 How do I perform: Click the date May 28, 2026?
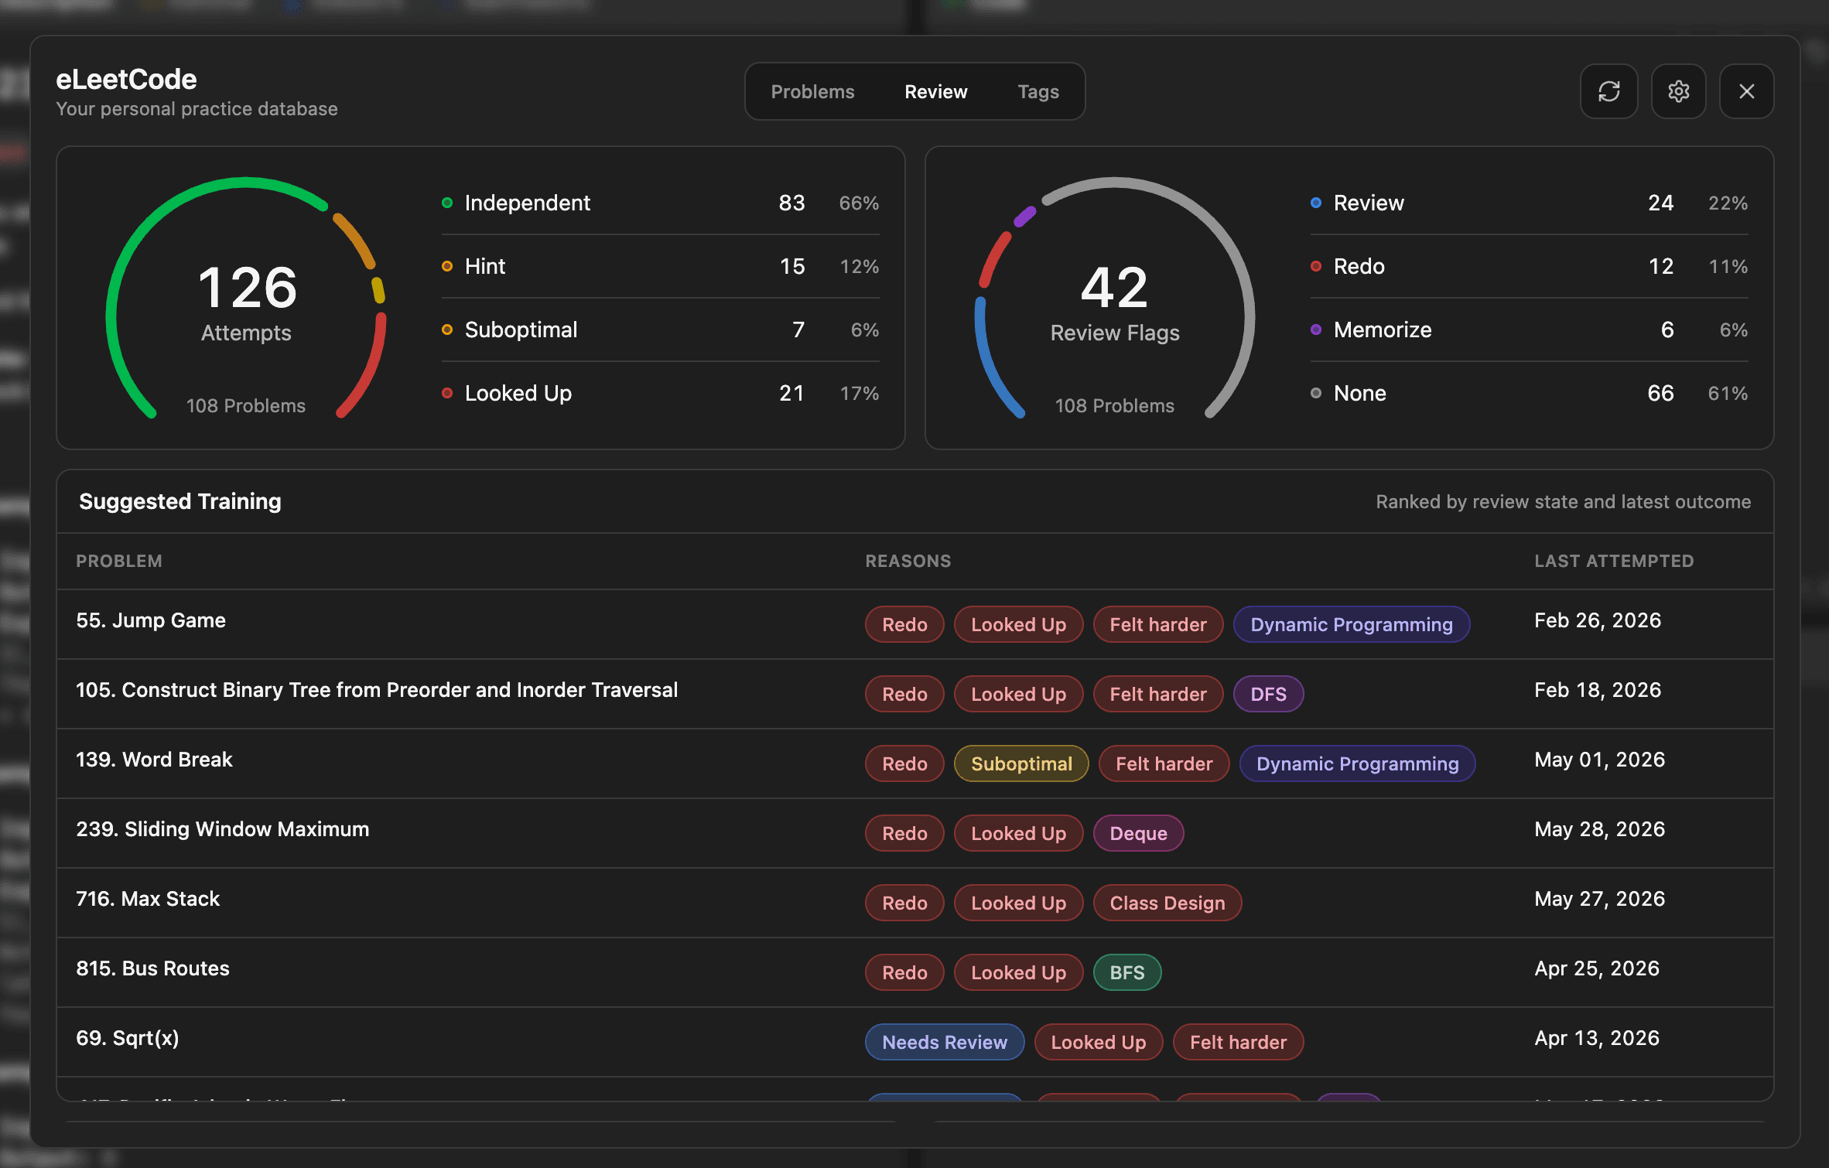[x=1599, y=829]
